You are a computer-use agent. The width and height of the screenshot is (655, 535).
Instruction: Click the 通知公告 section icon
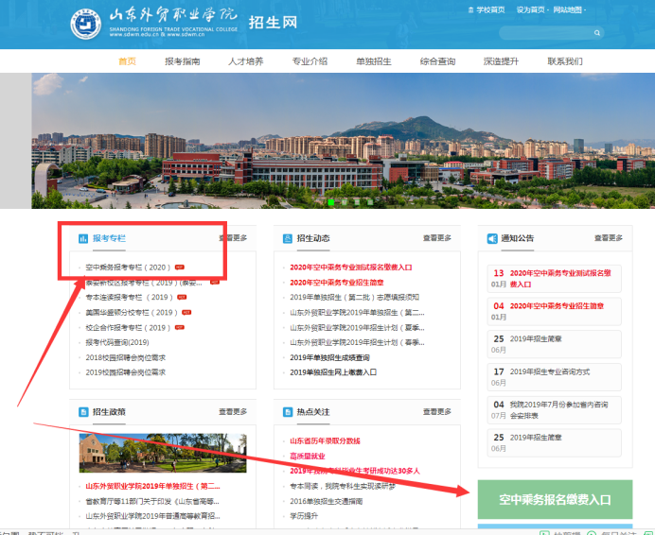pos(492,238)
